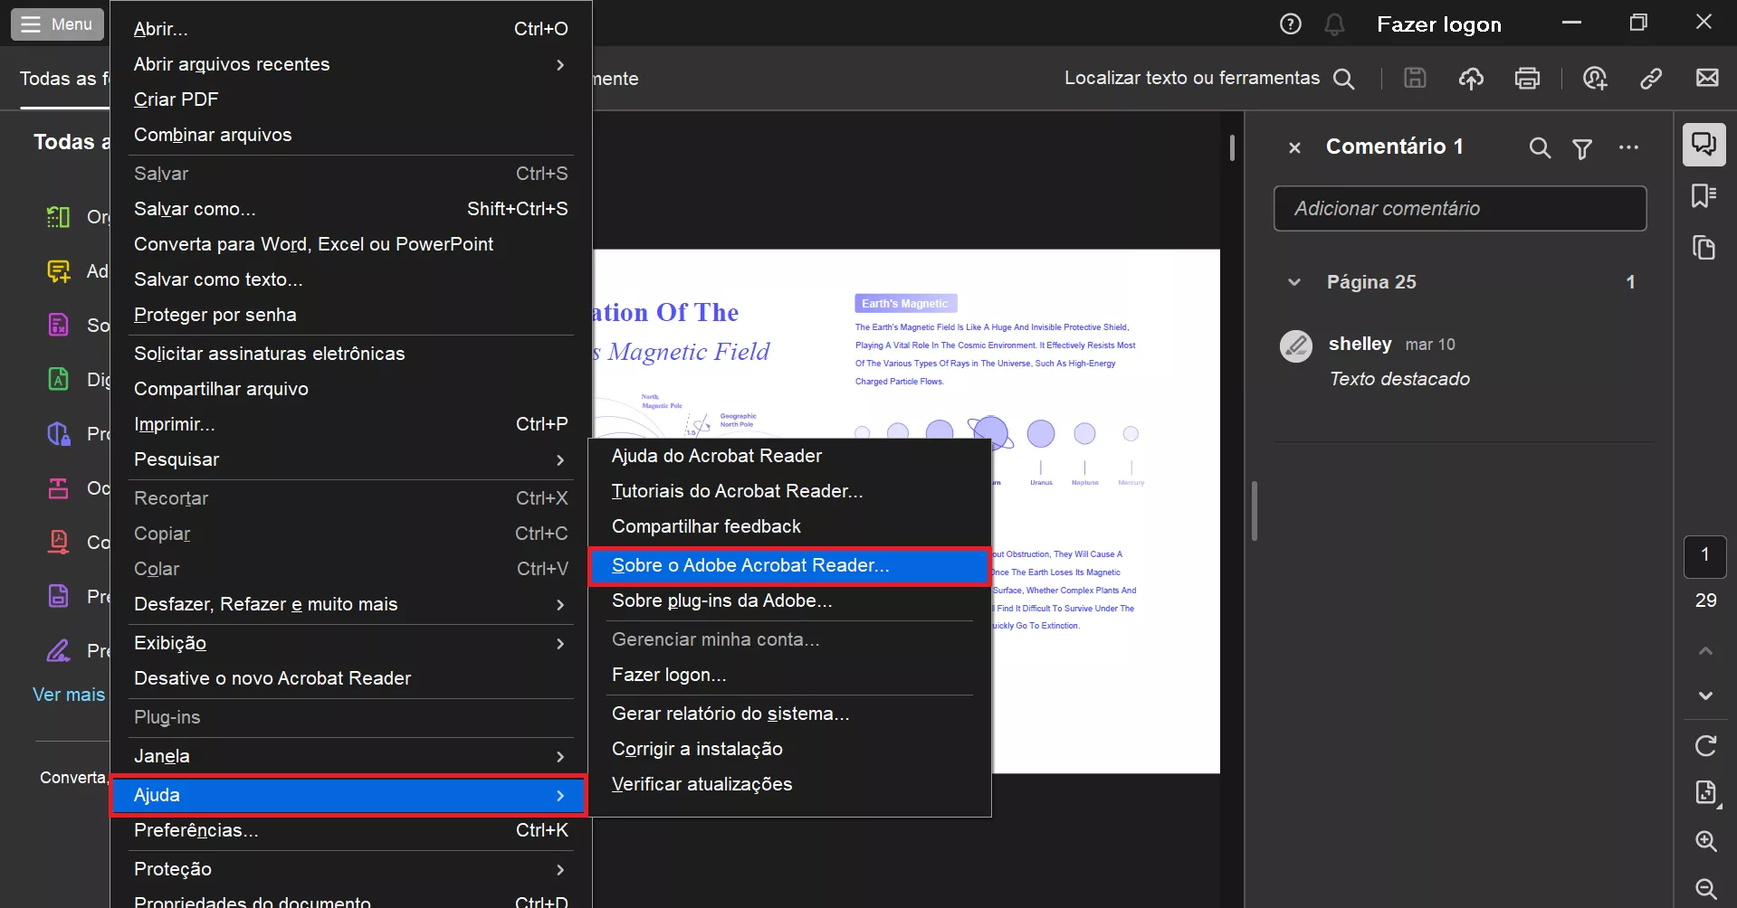The height and width of the screenshot is (908, 1737).
Task: Select Proteger por senha menu item
Action: (x=349, y=315)
